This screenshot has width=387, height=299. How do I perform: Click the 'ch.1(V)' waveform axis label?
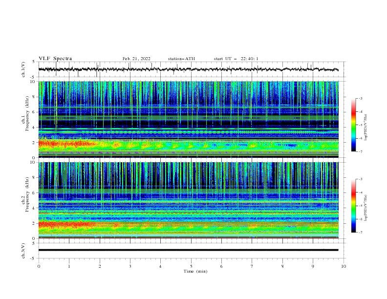coord(23,69)
